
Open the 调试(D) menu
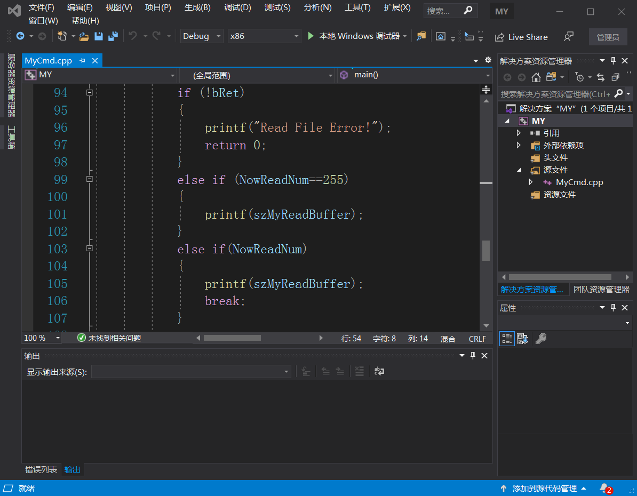[237, 7]
